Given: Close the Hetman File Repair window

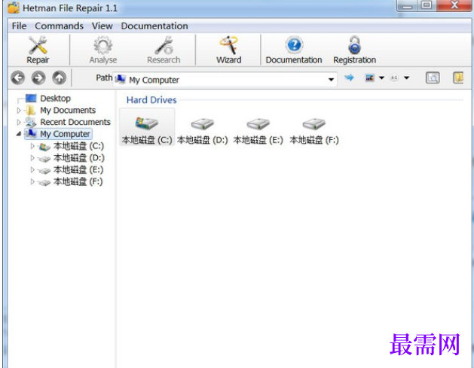Looking at the screenshot, I should click(x=454, y=5).
